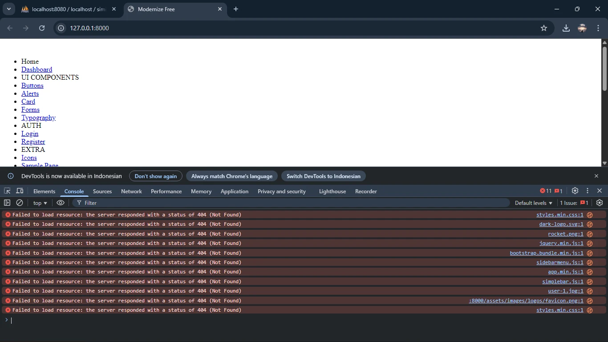The height and width of the screenshot is (342, 608).
Task: Open the Dashboard link on the page
Action: pyautogui.click(x=36, y=69)
